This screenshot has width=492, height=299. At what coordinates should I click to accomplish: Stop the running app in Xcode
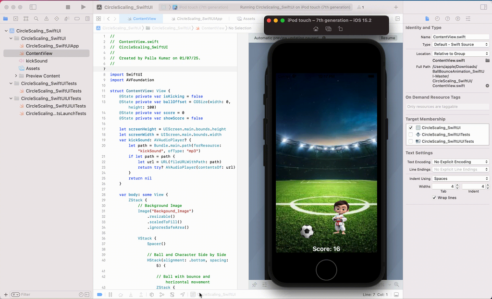tap(68, 7)
